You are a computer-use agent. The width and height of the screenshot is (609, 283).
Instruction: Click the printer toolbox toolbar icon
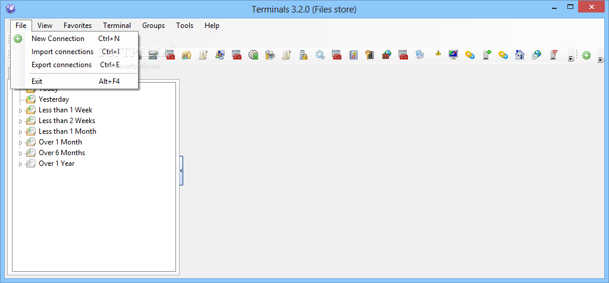pyautogui.click(x=153, y=55)
